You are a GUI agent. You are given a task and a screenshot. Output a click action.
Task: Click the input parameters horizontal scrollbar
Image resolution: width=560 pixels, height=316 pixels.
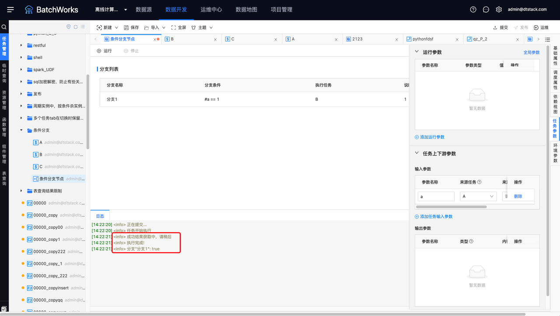[x=451, y=207]
